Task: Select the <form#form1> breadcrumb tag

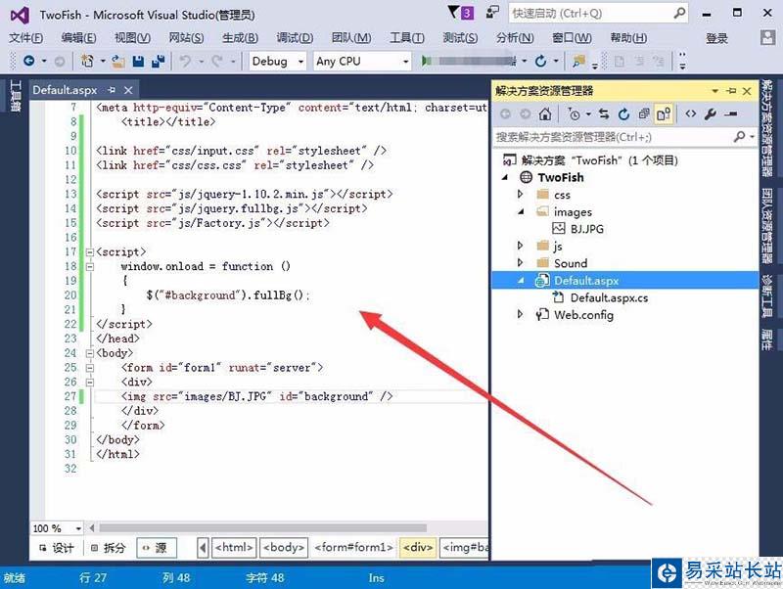Action: click(x=353, y=548)
